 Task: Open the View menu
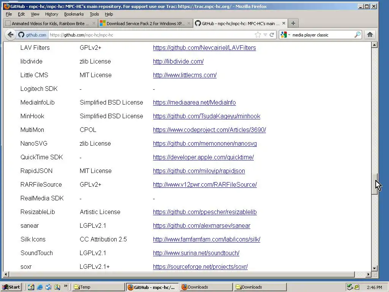[x=35, y=14]
